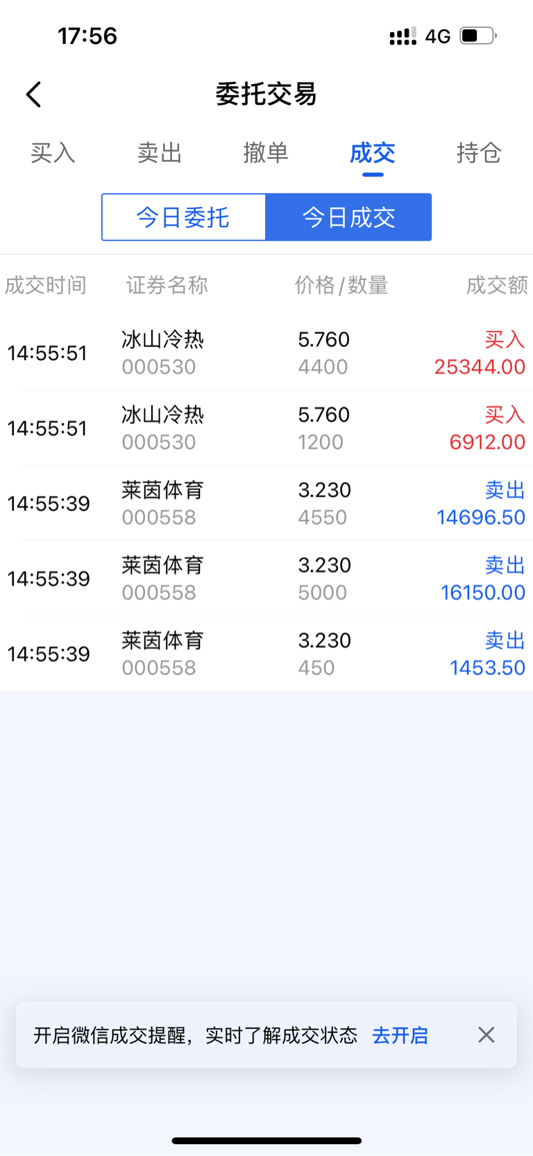The image size is (533, 1156).
Task: Select the 成交 tab
Action: [373, 152]
